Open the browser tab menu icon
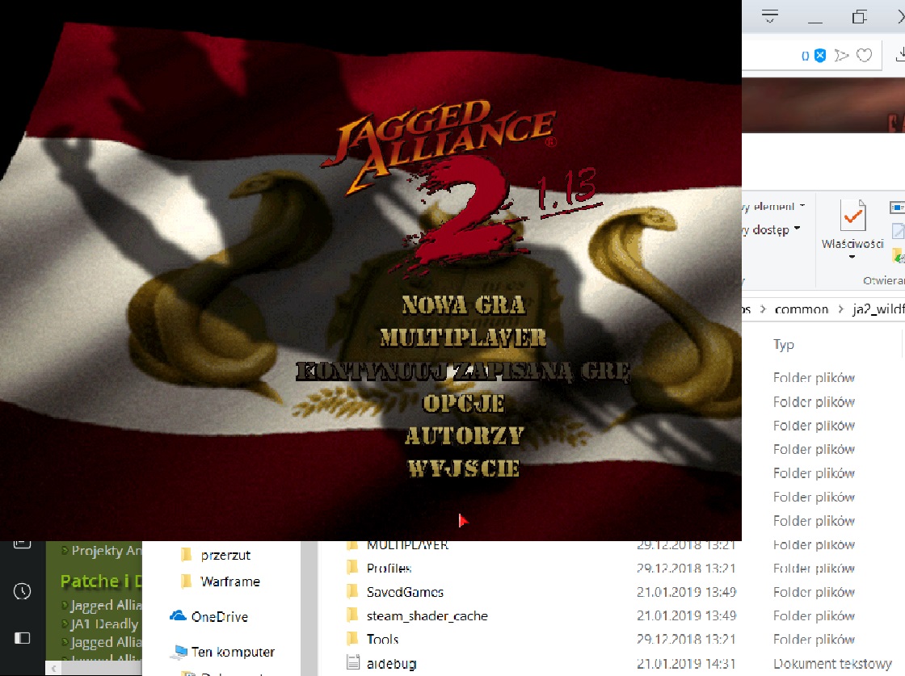 (x=770, y=16)
